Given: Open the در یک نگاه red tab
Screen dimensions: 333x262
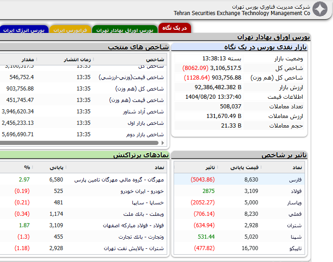Looking at the screenshot, I should click(x=175, y=28).
